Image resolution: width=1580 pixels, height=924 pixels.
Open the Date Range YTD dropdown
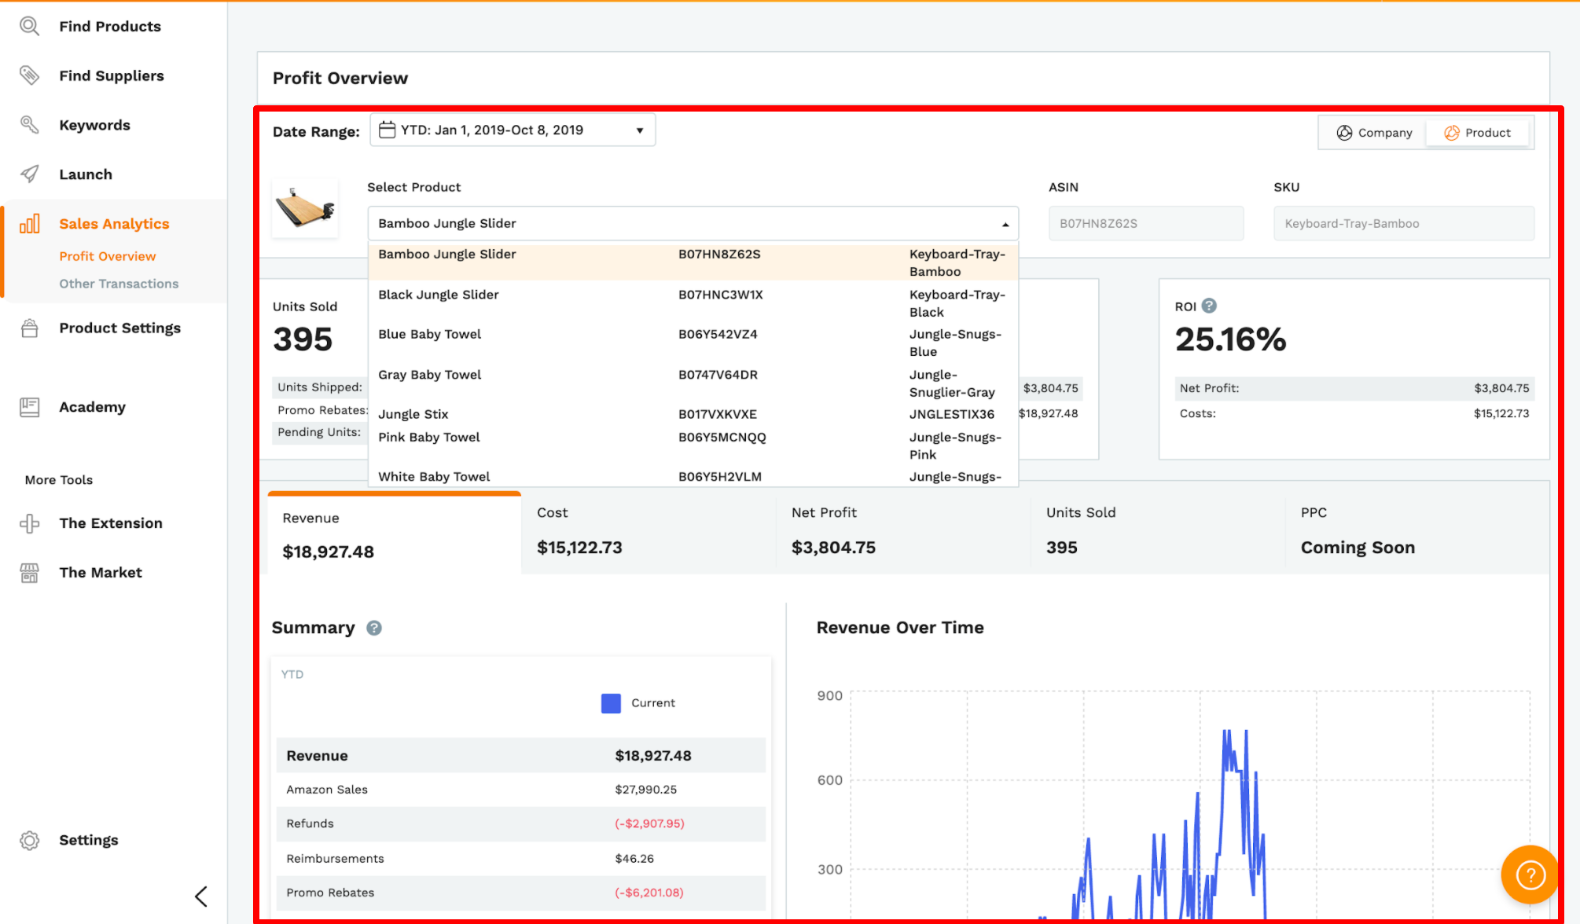click(x=513, y=130)
